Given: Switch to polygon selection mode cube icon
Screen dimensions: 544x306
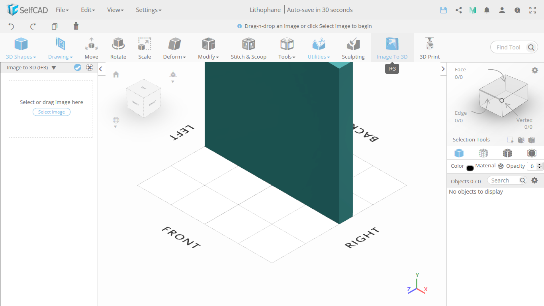Looking at the screenshot, I should tap(507, 153).
